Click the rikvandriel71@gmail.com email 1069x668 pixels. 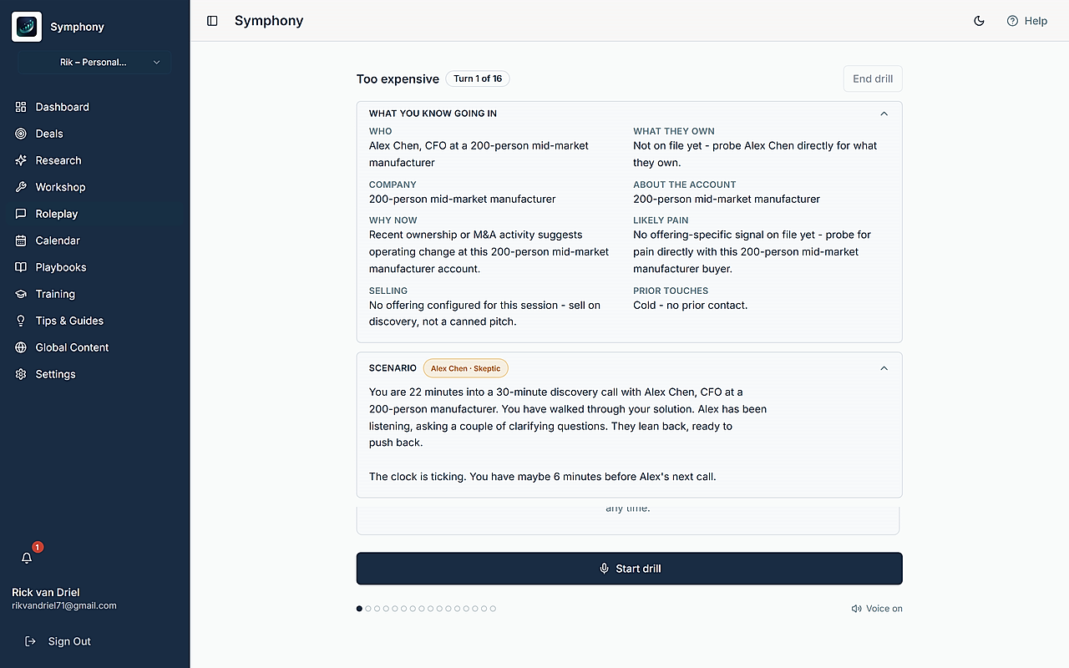coord(64,605)
